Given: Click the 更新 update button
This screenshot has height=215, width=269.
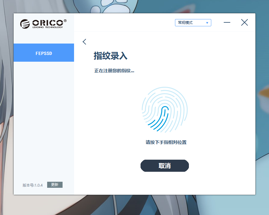Looking at the screenshot, I should [55, 185].
